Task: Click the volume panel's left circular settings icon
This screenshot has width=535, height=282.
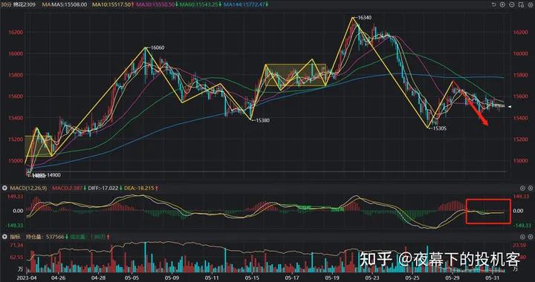Action: coord(522,237)
